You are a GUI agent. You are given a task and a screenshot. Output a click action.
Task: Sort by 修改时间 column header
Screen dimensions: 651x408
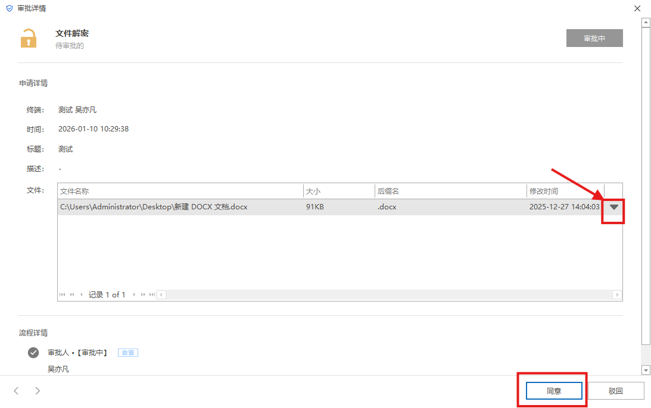click(x=565, y=192)
